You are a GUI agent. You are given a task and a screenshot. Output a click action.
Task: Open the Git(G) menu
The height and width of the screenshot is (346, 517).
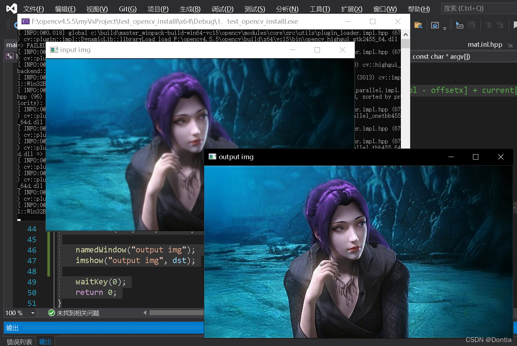pyautogui.click(x=128, y=9)
